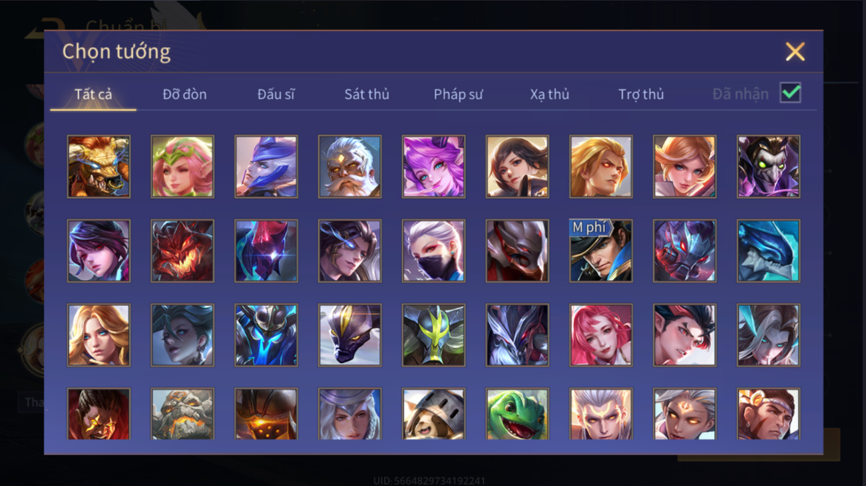Viewport: 866px width, 486px height.
Task: Select the 'Đấu sĩ' tab
Action: [x=276, y=94]
